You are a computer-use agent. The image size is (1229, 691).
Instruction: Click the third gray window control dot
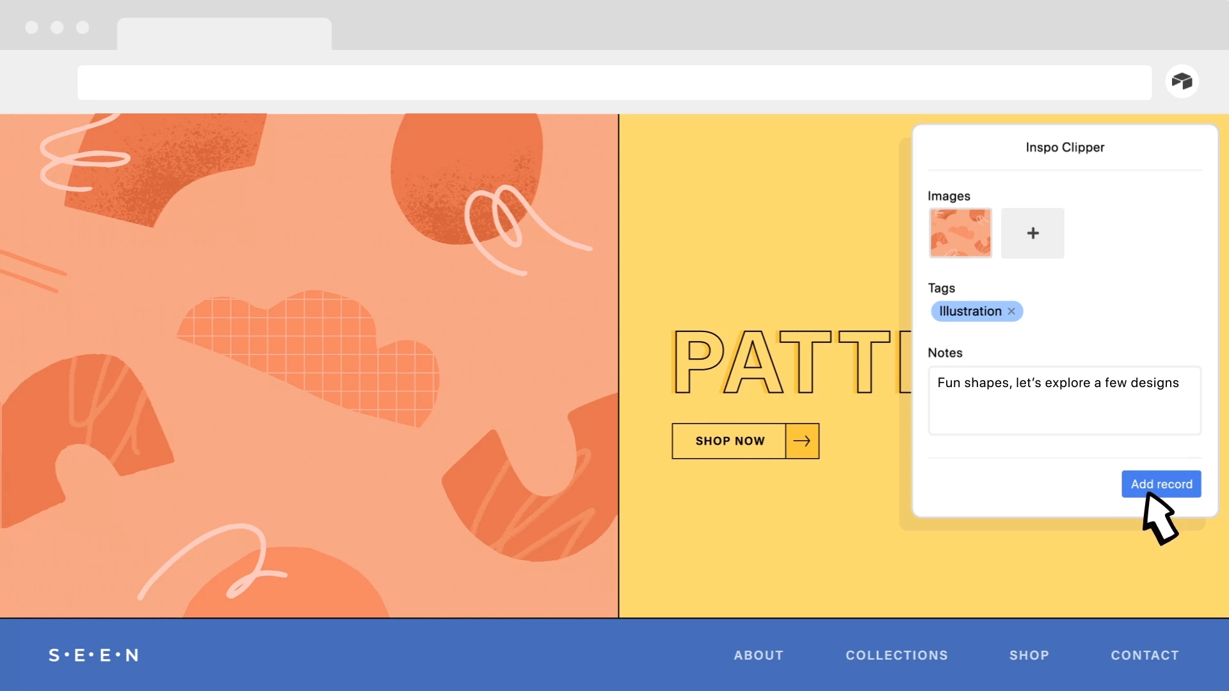click(x=83, y=28)
